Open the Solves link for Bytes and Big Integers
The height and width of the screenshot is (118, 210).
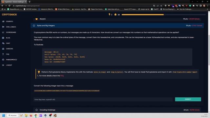click(197, 26)
